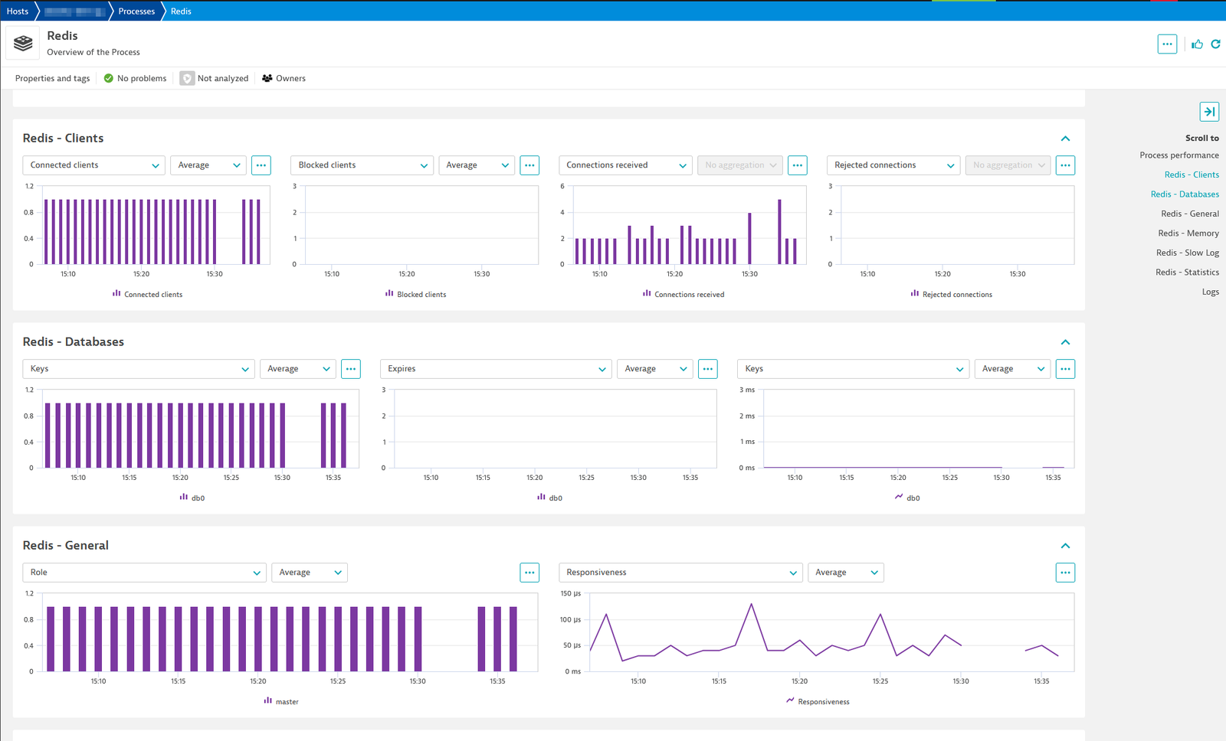
Task: Open the Owners section
Action: (x=284, y=78)
